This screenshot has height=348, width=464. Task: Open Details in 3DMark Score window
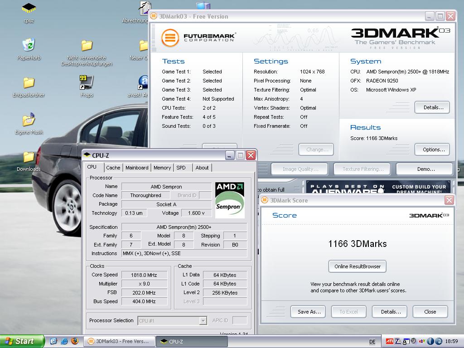[x=390, y=312]
